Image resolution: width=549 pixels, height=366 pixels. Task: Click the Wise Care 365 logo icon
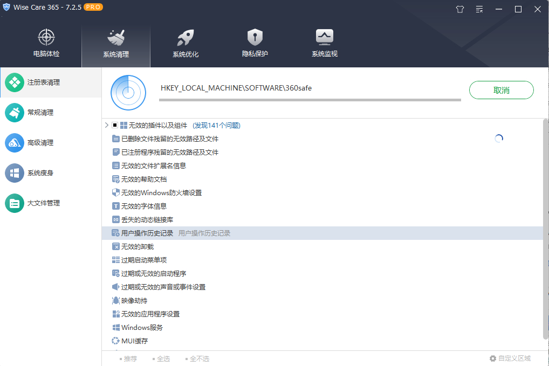click(6, 7)
